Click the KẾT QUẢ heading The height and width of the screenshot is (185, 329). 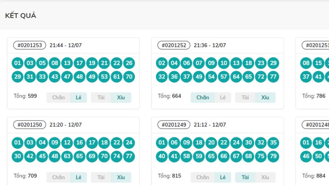[21, 16]
